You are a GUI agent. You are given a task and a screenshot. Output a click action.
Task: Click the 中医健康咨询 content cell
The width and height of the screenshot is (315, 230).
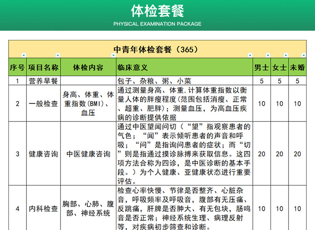tap(88, 154)
